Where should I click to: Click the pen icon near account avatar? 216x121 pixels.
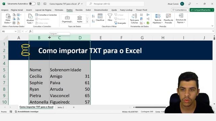190,4
